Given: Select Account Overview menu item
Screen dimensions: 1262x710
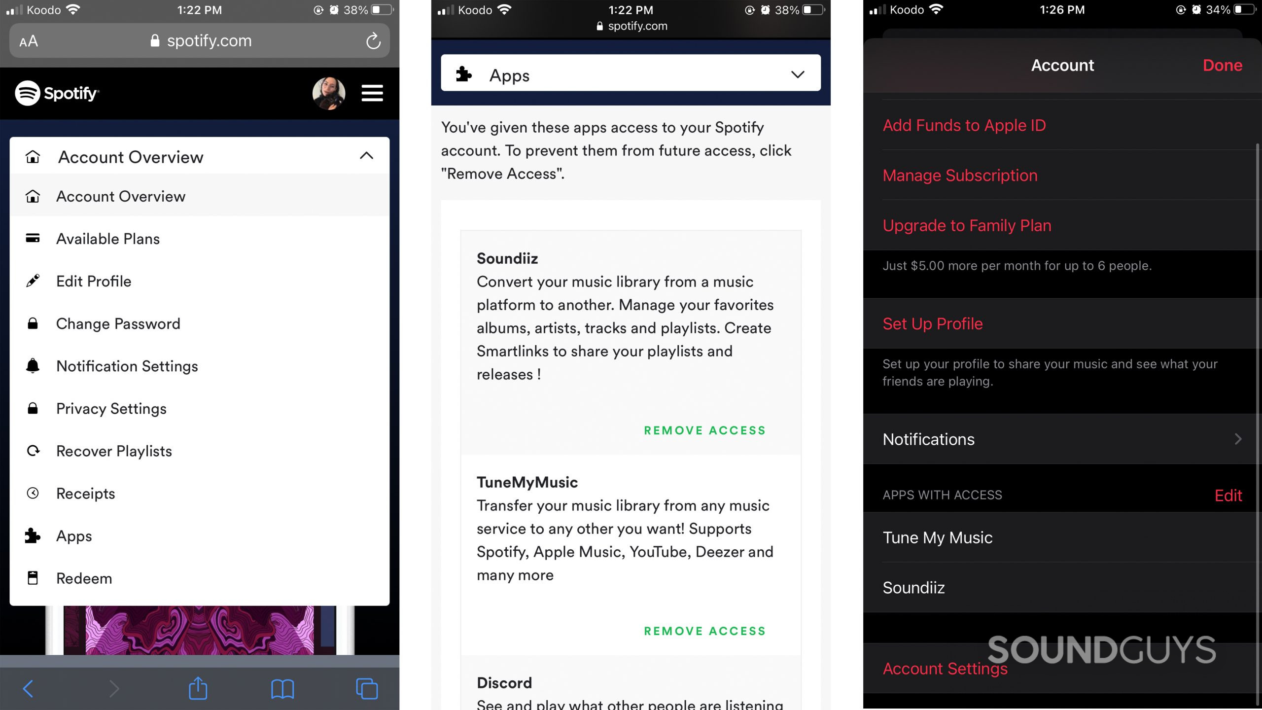Looking at the screenshot, I should pyautogui.click(x=120, y=196).
